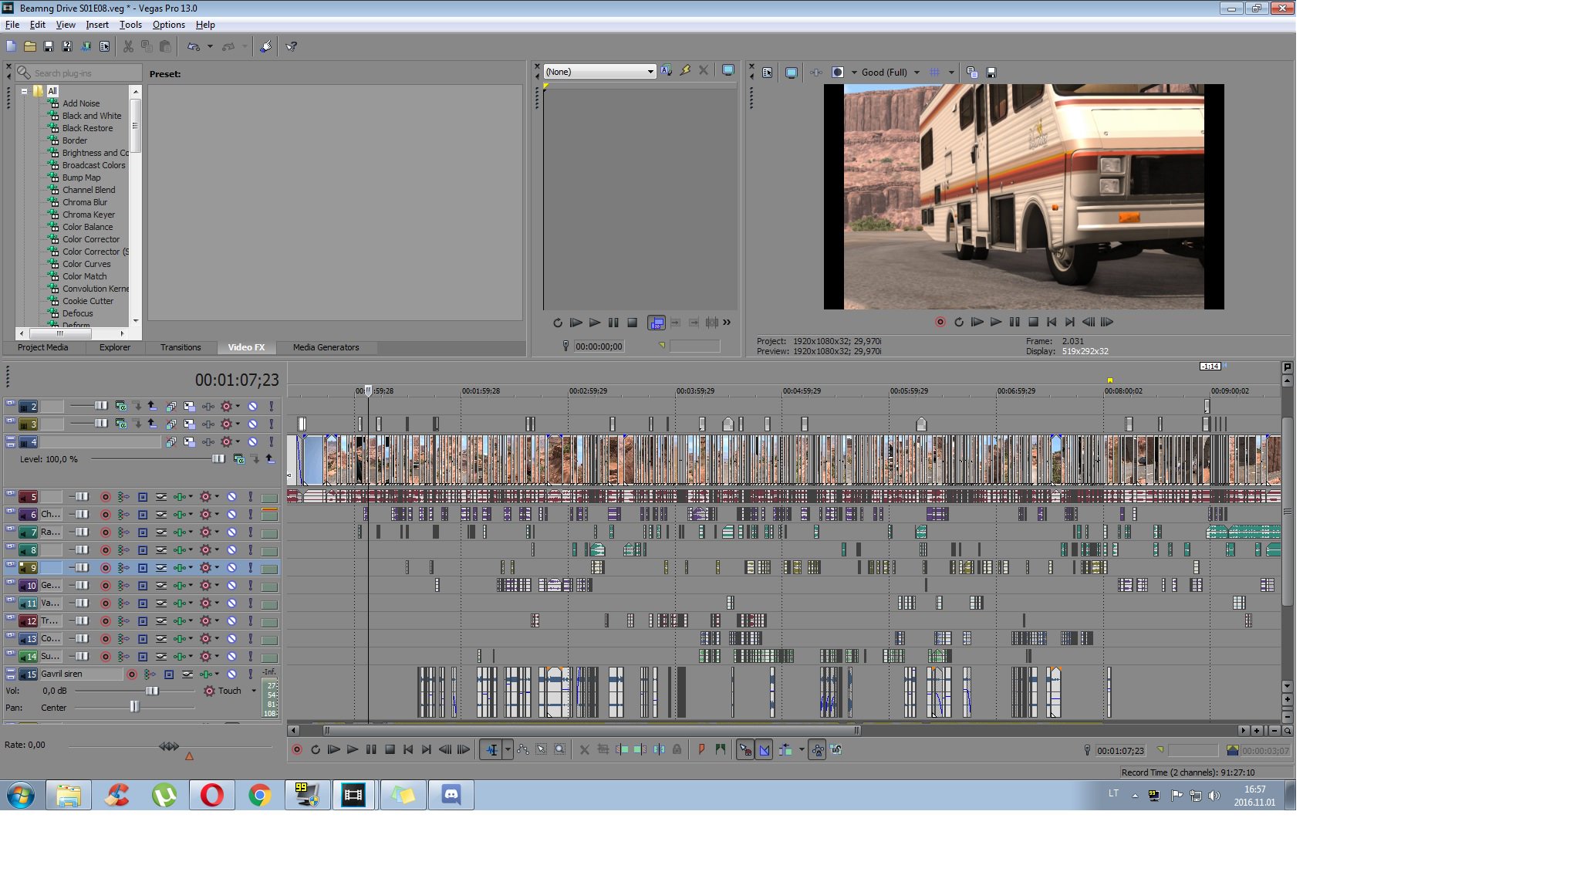Click Save Snapshot to File in preview
Screen dimensions: 1580x889
[991, 73]
